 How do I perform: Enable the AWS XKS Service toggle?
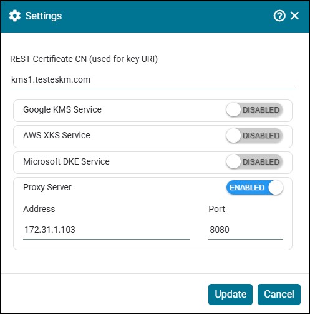(x=254, y=136)
